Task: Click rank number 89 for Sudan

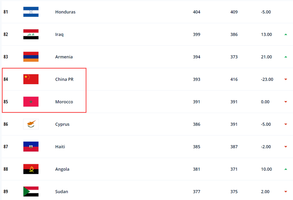Action: click(x=6, y=191)
